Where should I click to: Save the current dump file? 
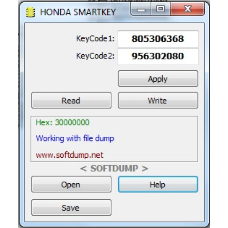pos(71,207)
